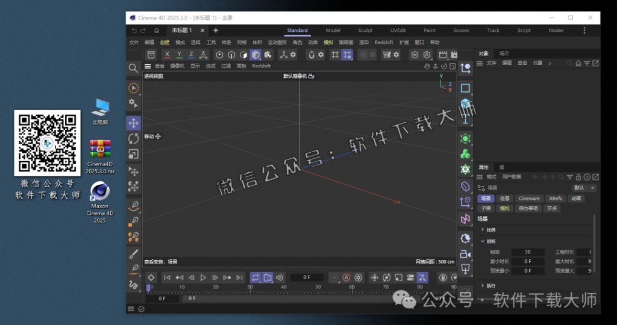Add a new project tab with plus
This screenshot has width=617, height=325.
[216, 30]
